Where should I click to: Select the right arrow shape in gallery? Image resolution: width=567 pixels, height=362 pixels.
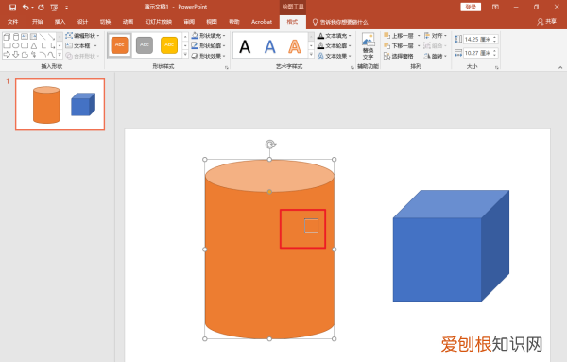[7, 55]
